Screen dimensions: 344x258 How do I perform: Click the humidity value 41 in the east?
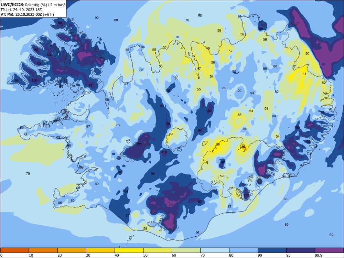[304, 74]
